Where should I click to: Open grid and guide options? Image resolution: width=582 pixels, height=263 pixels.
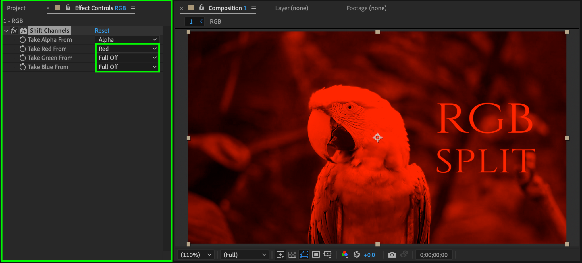(x=328, y=255)
